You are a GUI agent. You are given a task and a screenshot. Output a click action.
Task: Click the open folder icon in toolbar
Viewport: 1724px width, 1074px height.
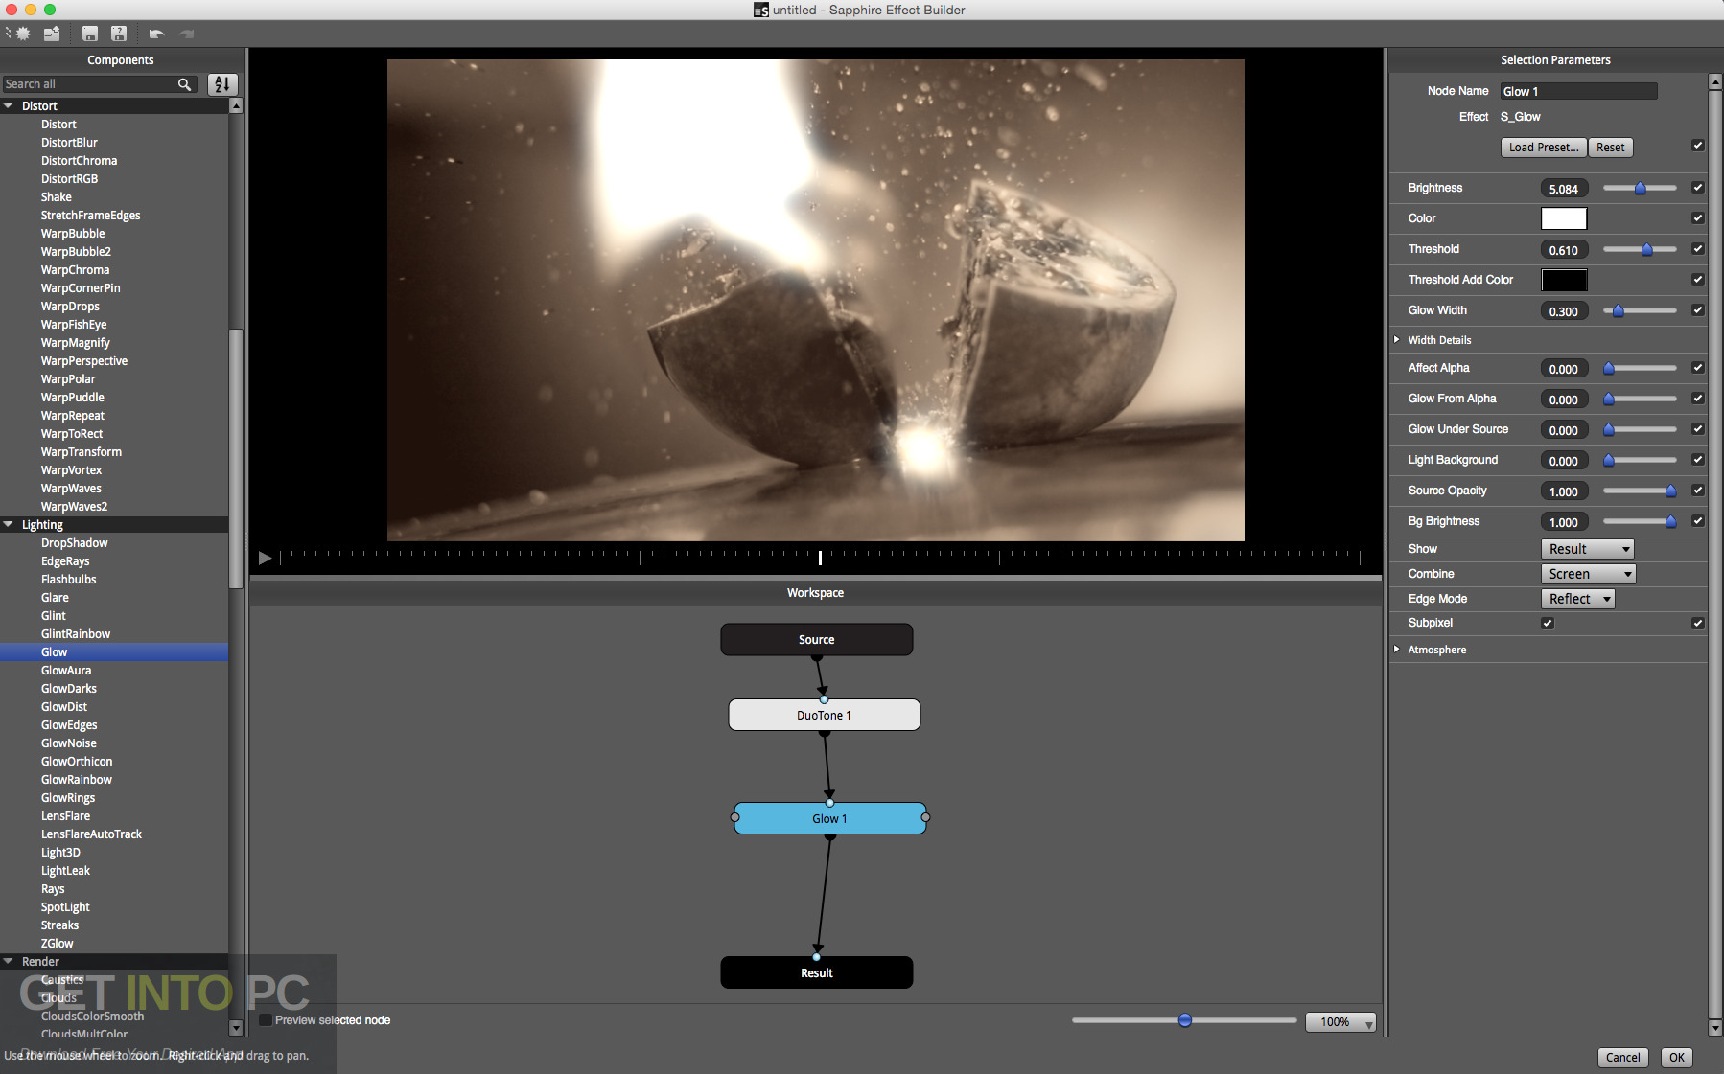52,34
